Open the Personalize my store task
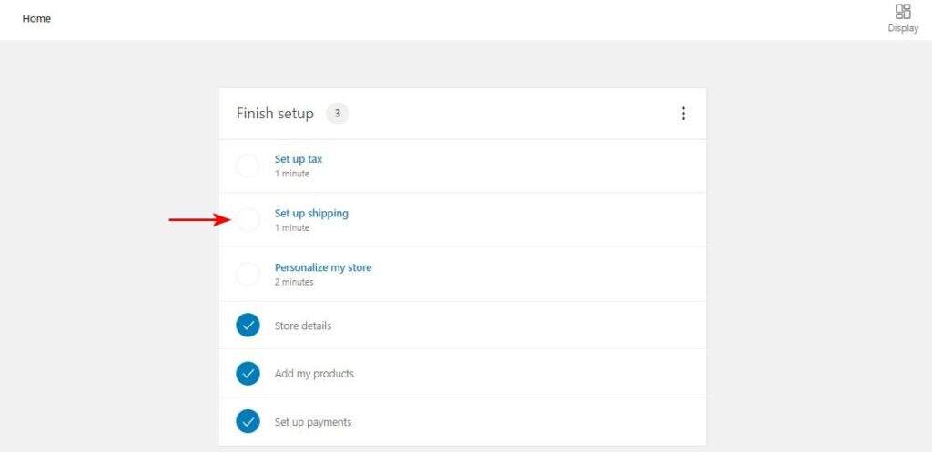This screenshot has height=452, width=932. click(x=323, y=268)
